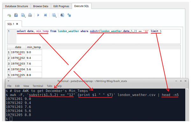Execute current line with skip-forward icon

[45, 15]
